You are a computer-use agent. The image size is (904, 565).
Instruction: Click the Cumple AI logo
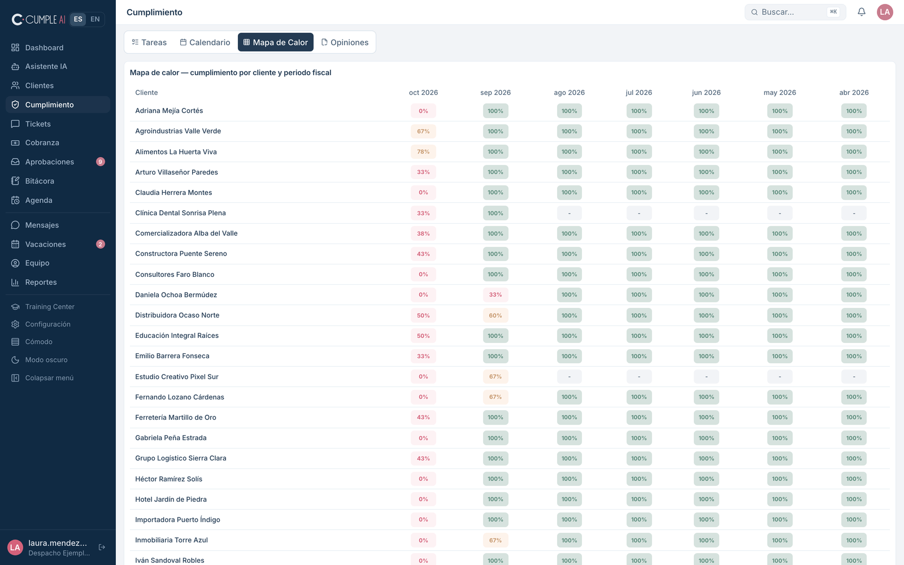(38, 19)
